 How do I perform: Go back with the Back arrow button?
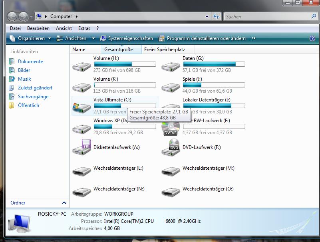pos(12,16)
